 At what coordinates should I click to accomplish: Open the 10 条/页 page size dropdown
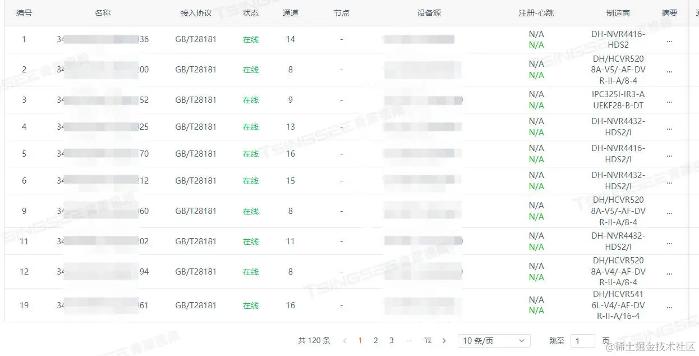coord(494,341)
